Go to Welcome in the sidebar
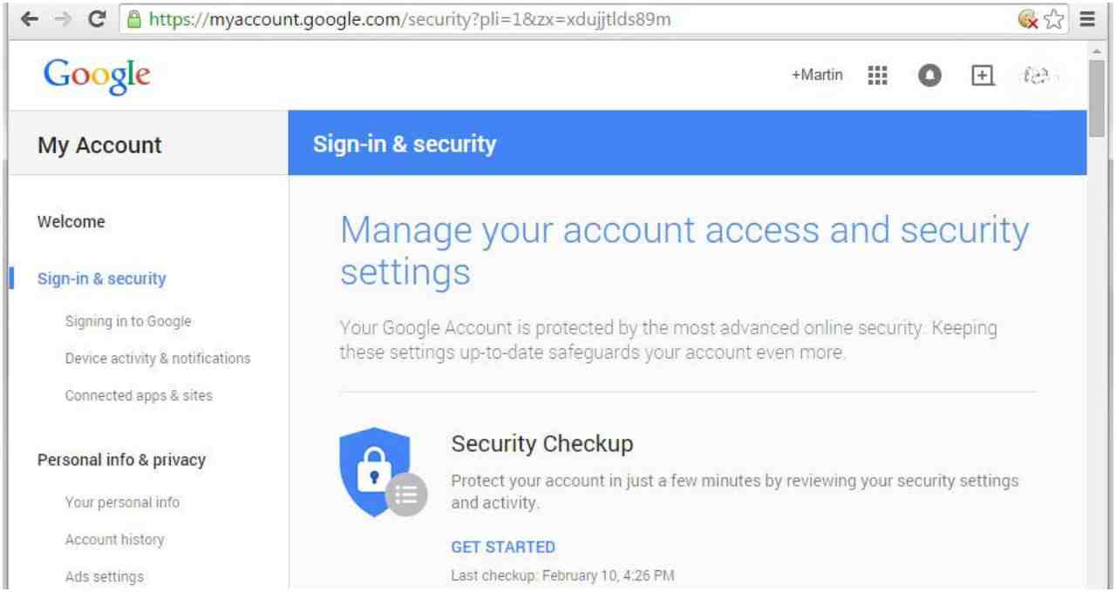 [x=71, y=222]
